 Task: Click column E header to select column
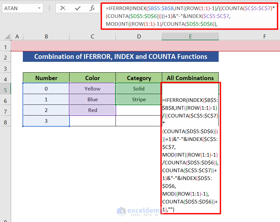coord(190,36)
